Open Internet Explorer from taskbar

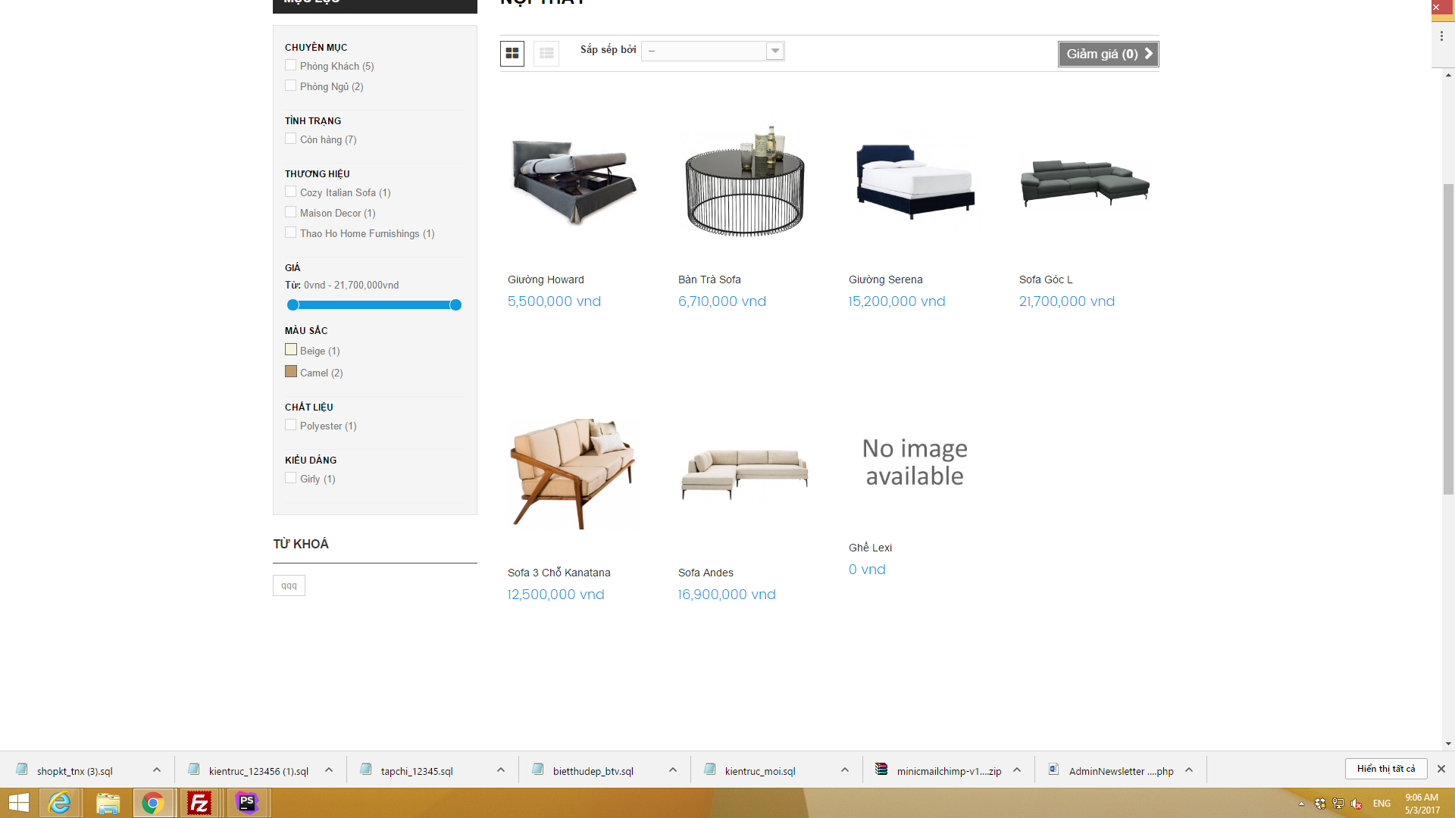[59, 803]
